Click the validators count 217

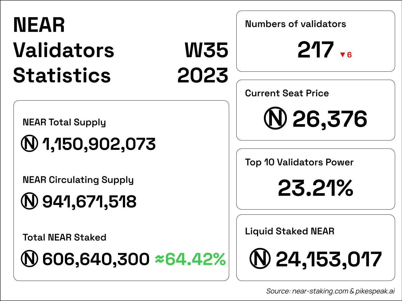[315, 50]
